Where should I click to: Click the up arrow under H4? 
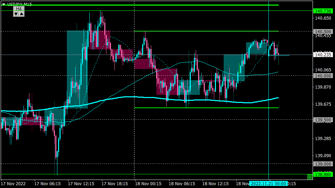(22, 14)
